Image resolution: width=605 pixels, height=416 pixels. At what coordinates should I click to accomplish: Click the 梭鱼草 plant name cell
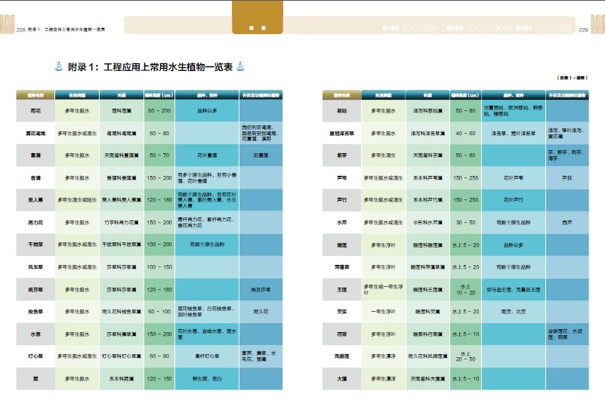35,311
